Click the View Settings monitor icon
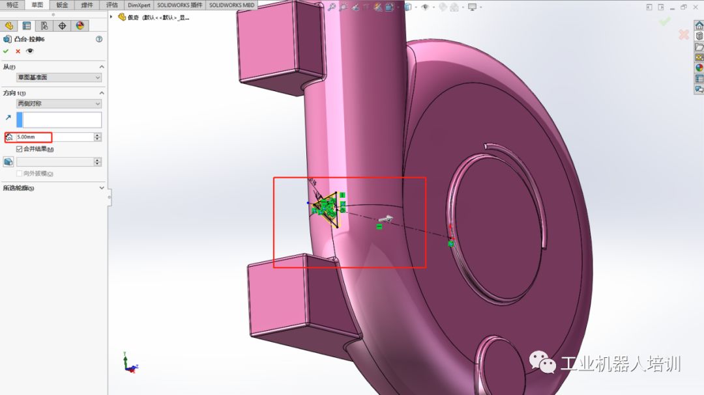 coord(473,7)
